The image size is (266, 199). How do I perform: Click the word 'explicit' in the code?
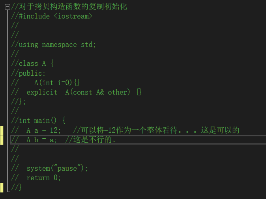click(42, 92)
